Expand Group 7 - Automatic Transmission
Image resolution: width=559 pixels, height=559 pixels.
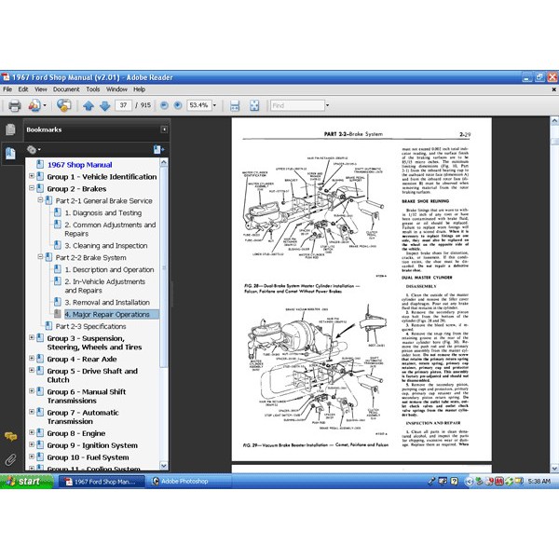[32, 412]
